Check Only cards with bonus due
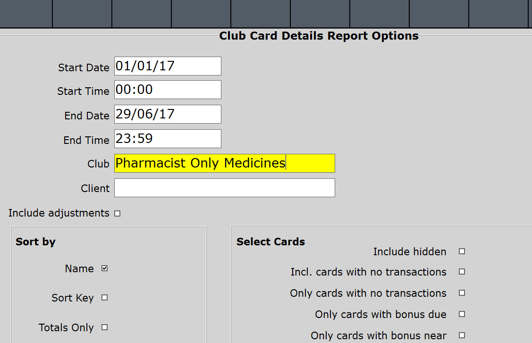 point(462,314)
